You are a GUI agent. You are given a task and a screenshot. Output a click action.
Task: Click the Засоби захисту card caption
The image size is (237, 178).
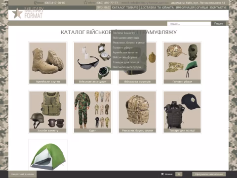point(48,131)
